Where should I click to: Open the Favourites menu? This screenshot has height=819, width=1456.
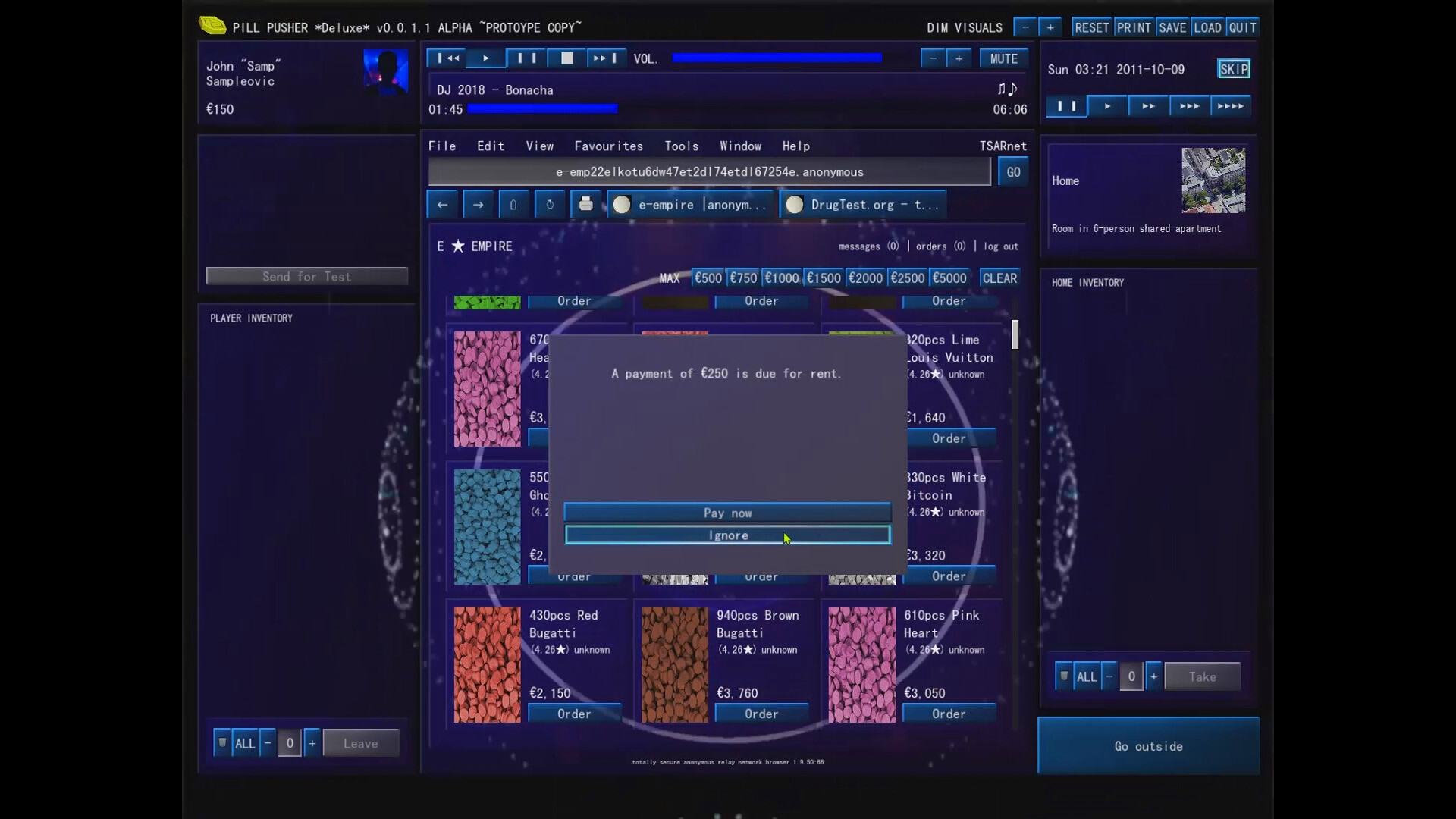click(x=609, y=146)
